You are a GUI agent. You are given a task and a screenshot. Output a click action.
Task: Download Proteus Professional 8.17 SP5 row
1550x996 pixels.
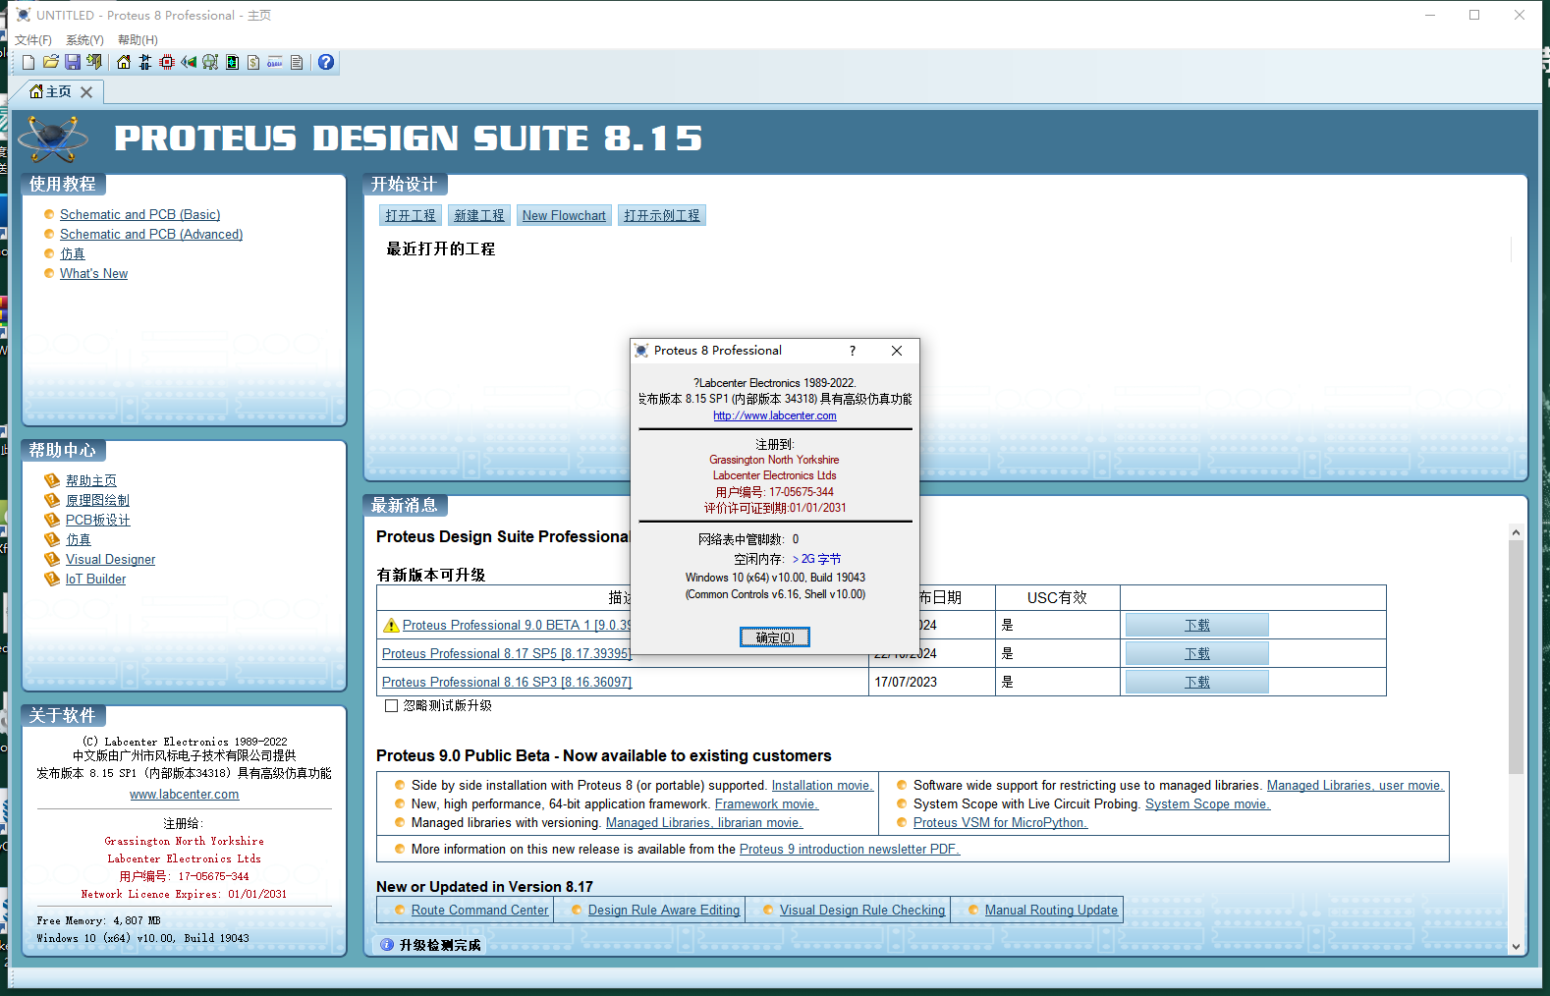pos(1197,653)
